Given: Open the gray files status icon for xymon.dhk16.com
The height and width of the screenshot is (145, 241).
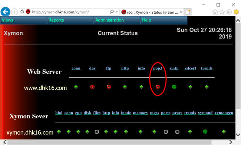Looking at the screenshot, I should coord(97,132).
